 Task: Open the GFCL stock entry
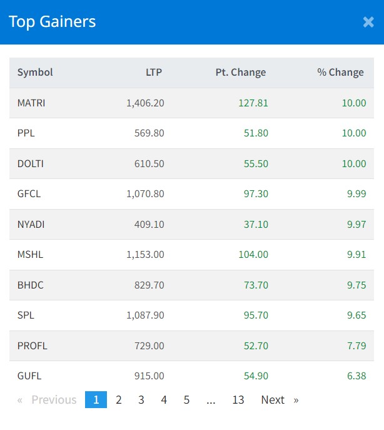(29, 193)
